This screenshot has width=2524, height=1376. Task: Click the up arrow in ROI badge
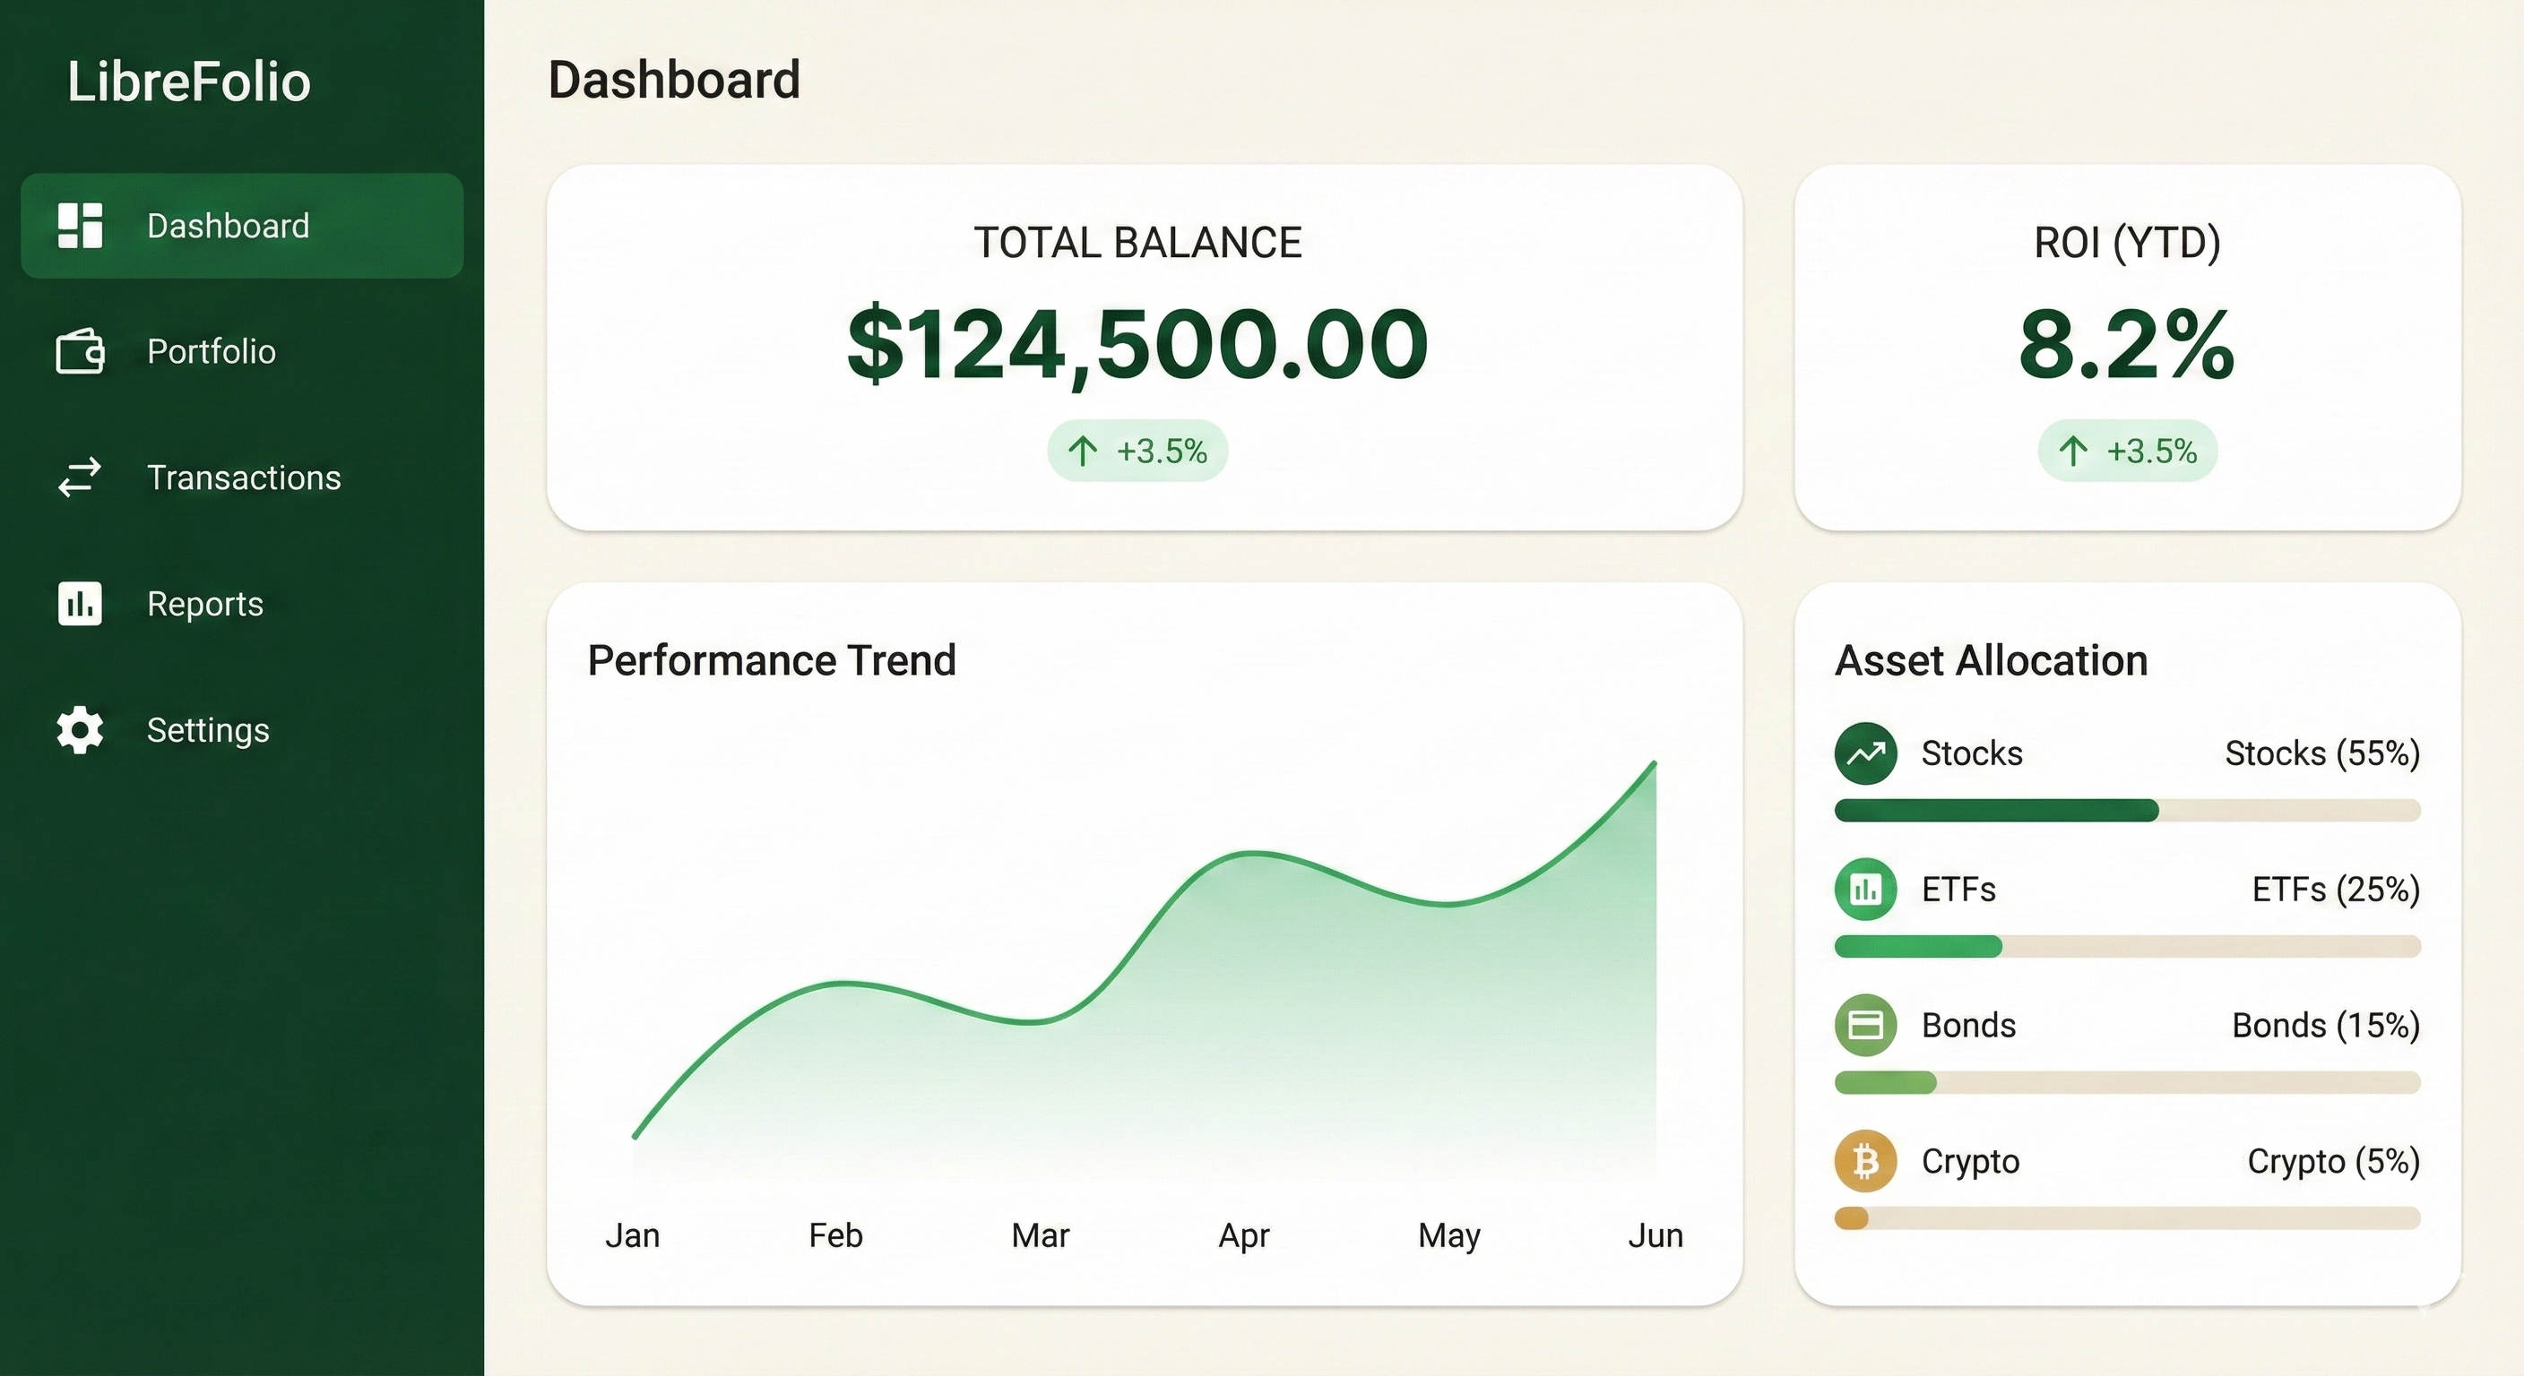click(x=2073, y=451)
